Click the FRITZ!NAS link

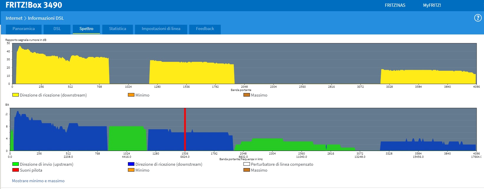(395, 5)
